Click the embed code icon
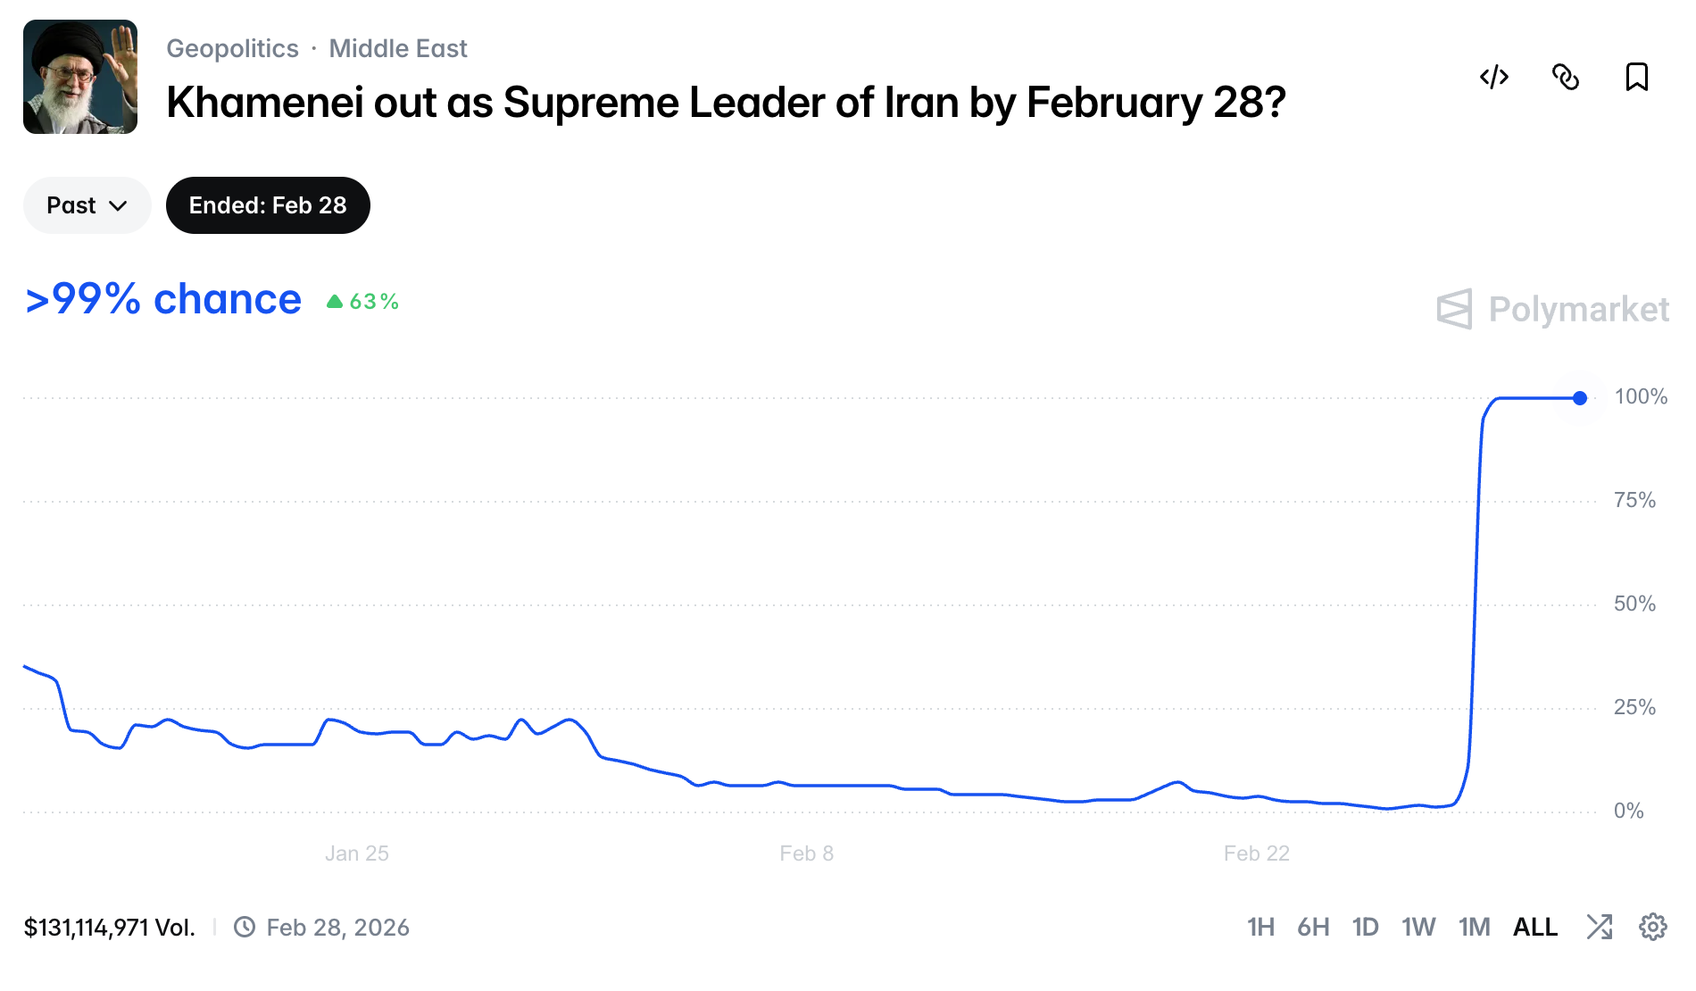This screenshot has width=1696, height=991. tap(1494, 78)
